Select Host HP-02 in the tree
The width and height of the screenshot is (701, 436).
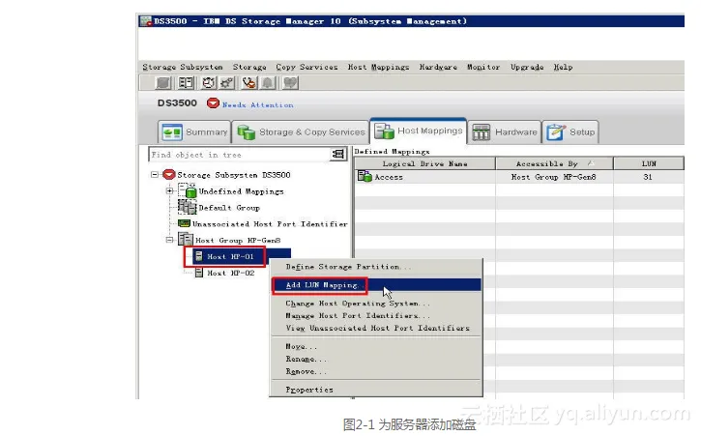230,273
